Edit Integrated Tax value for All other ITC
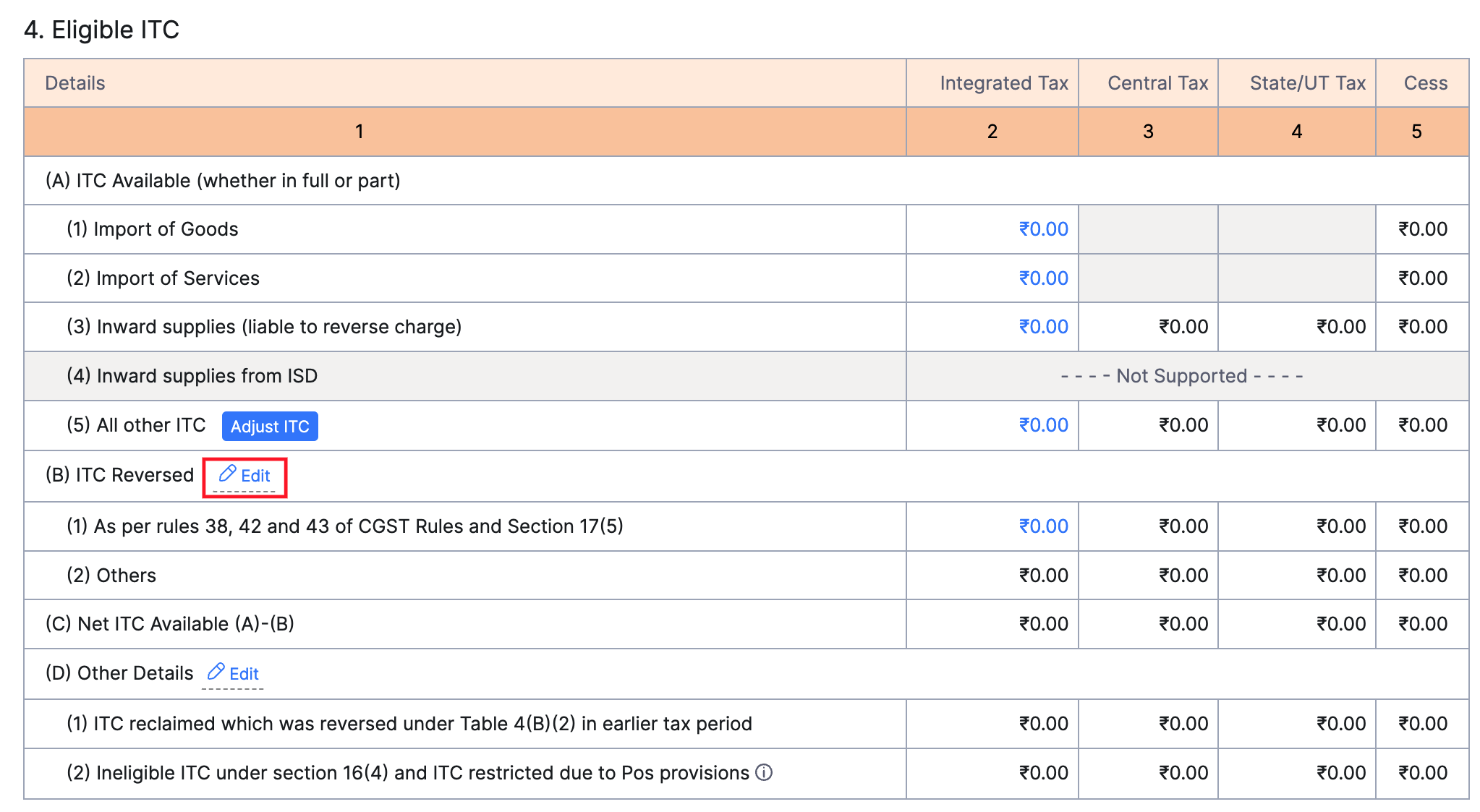Screen dimensions: 1480x812 click(x=1044, y=425)
